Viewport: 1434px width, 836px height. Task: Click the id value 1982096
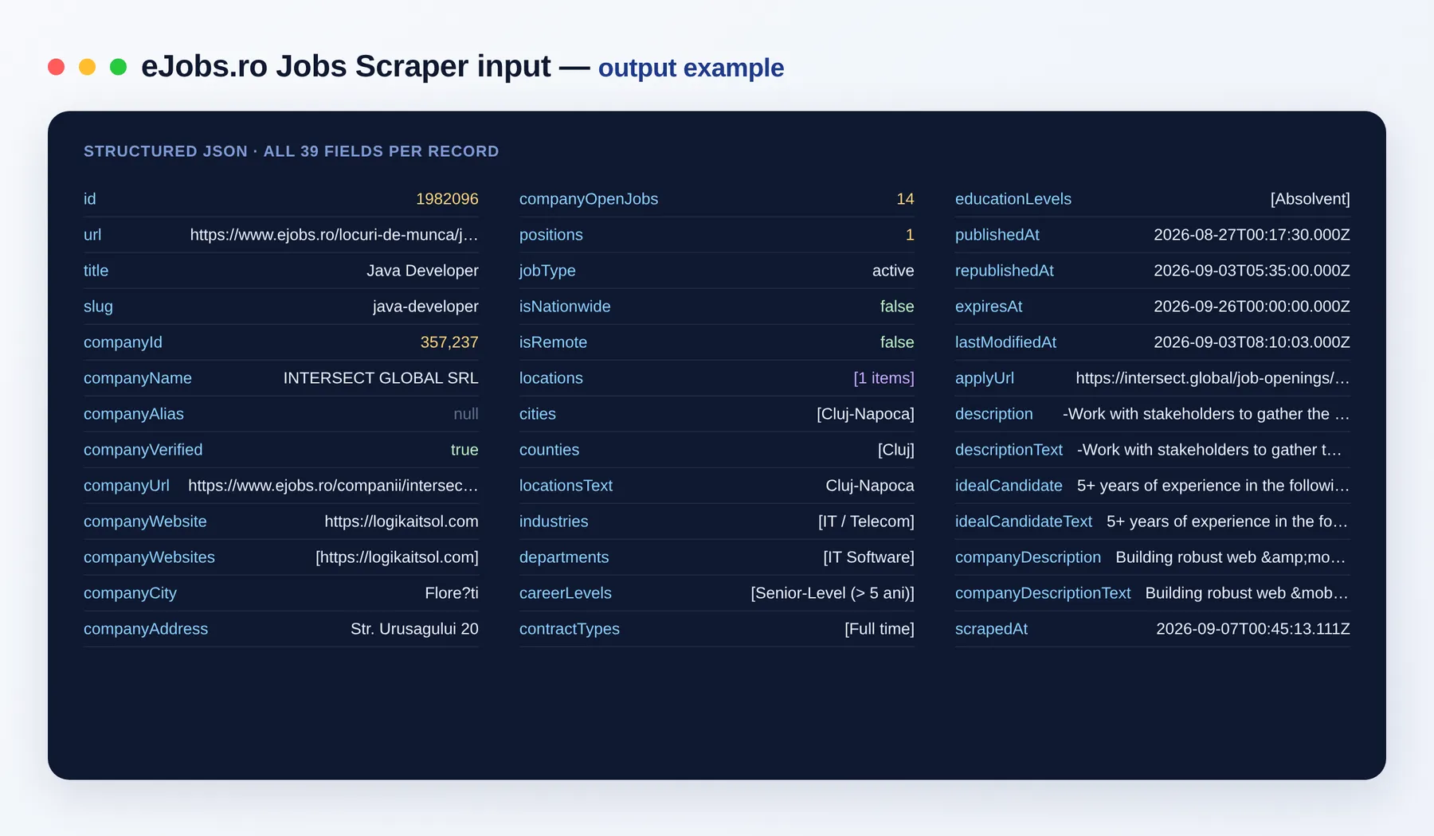point(447,199)
